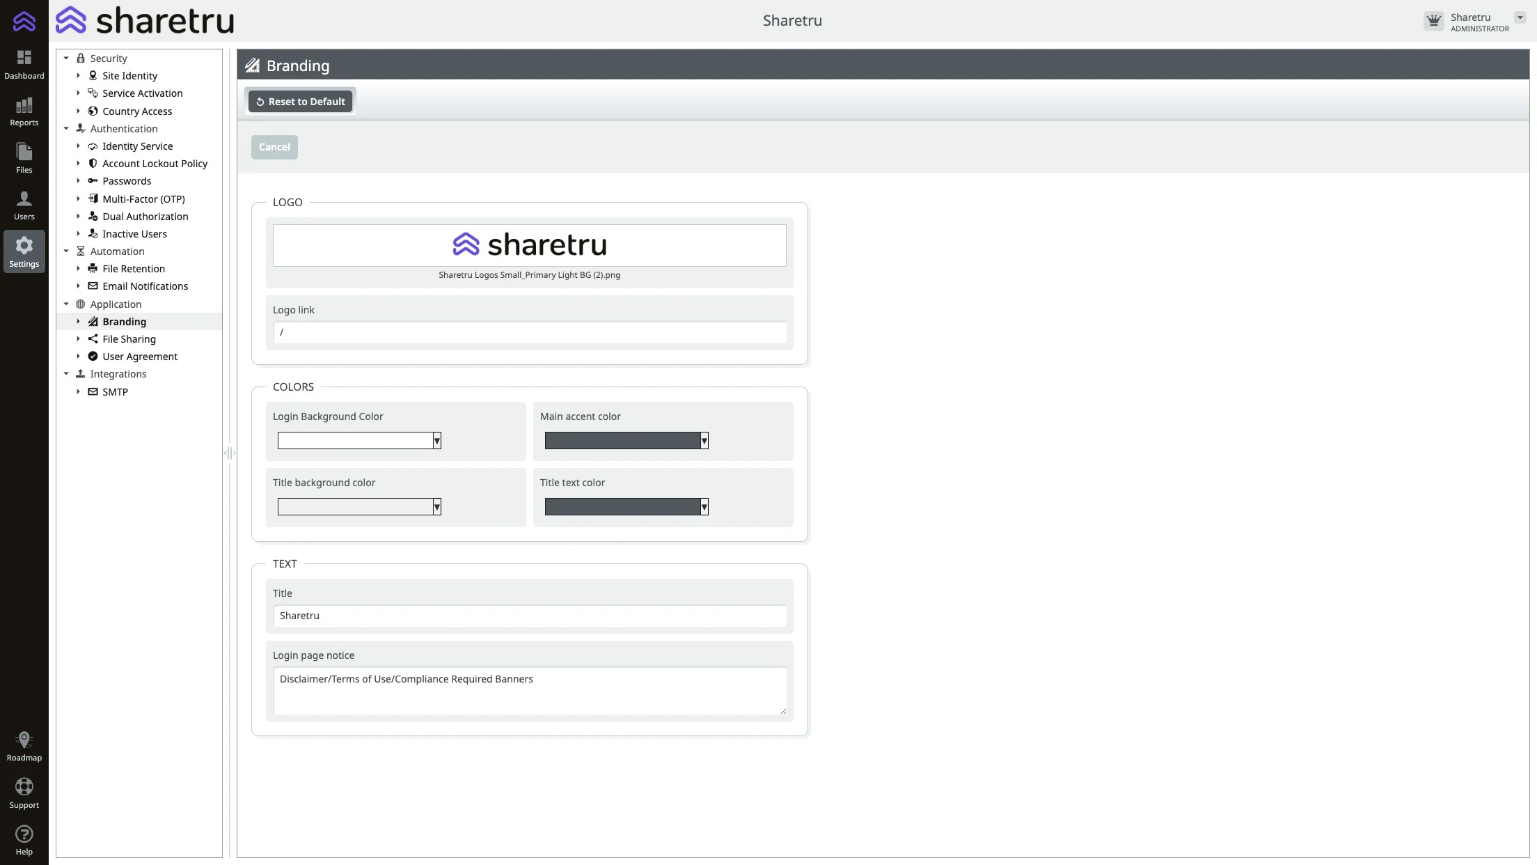Image resolution: width=1537 pixels, height=865 pixels.
Task: Click the Title text color swatch
Action: pyautogui.click(x=622, y=507)
